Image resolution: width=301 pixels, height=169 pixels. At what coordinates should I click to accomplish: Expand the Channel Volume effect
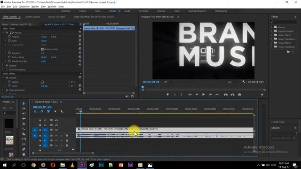tap(3, 90)
